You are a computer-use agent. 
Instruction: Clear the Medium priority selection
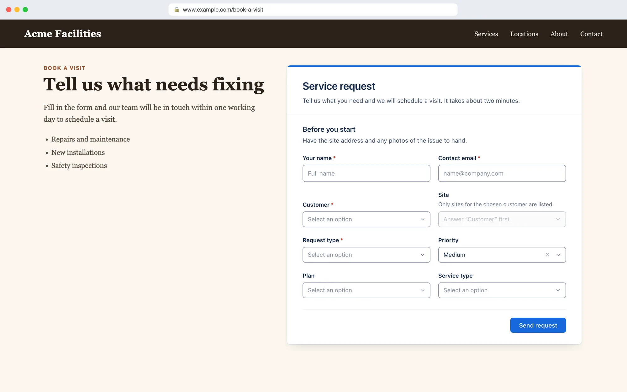coord(547,255)
